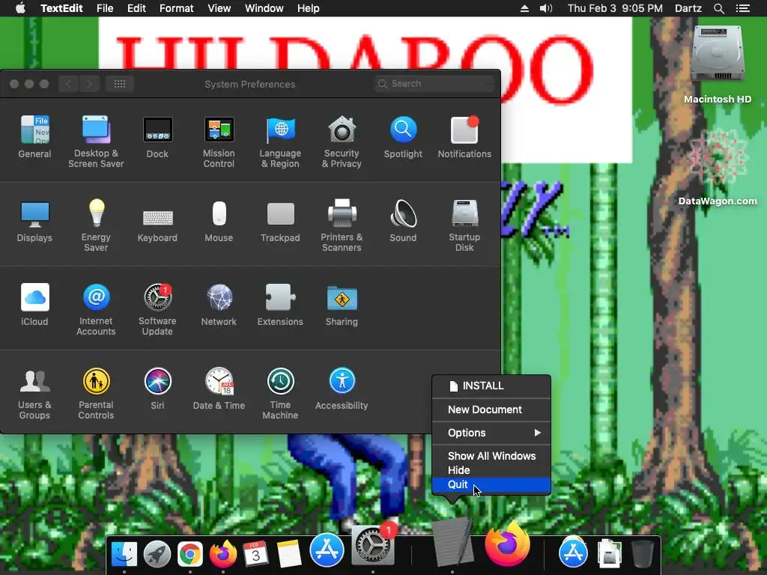The height and width of the screenshot is (575, 767).
Task: Open Parental Controls preferences
Action: (96, 392)
